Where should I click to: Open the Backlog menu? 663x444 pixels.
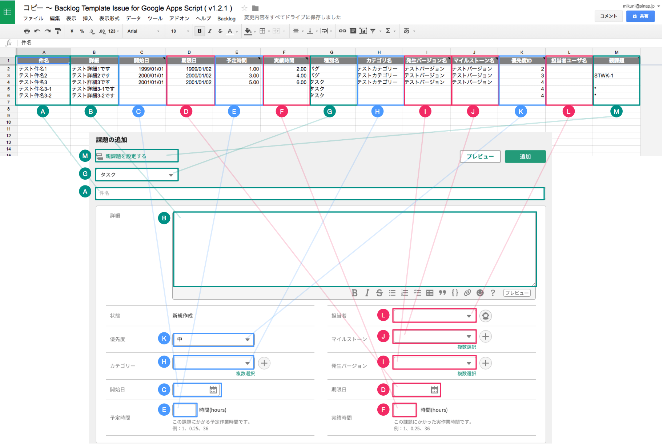point(226,19)
